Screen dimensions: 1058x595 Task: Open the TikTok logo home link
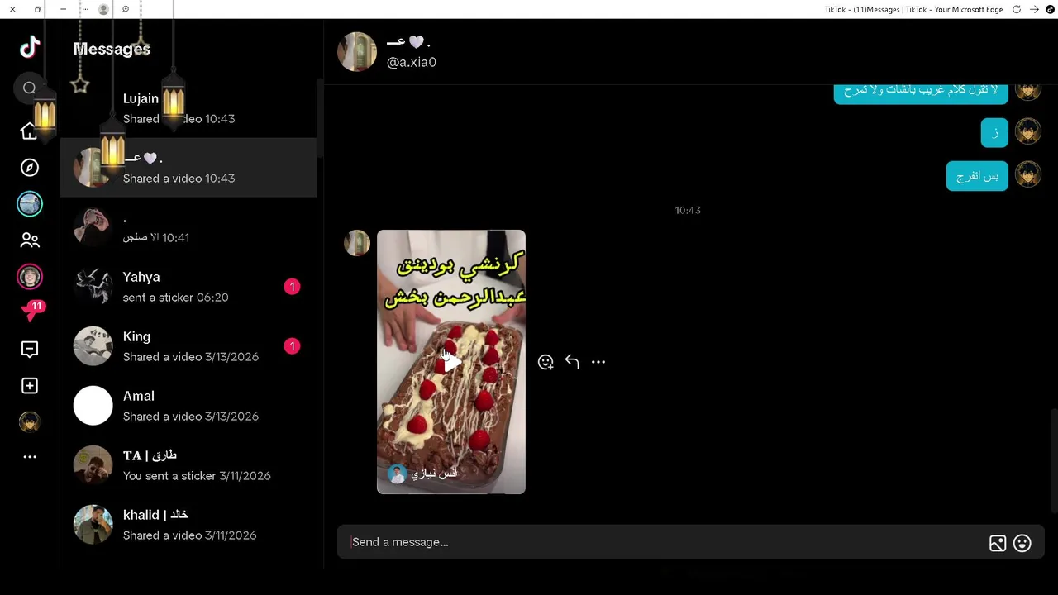(30, 48)
